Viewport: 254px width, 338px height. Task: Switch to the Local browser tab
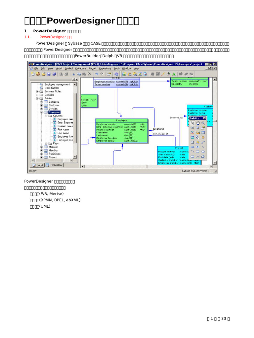38,165
